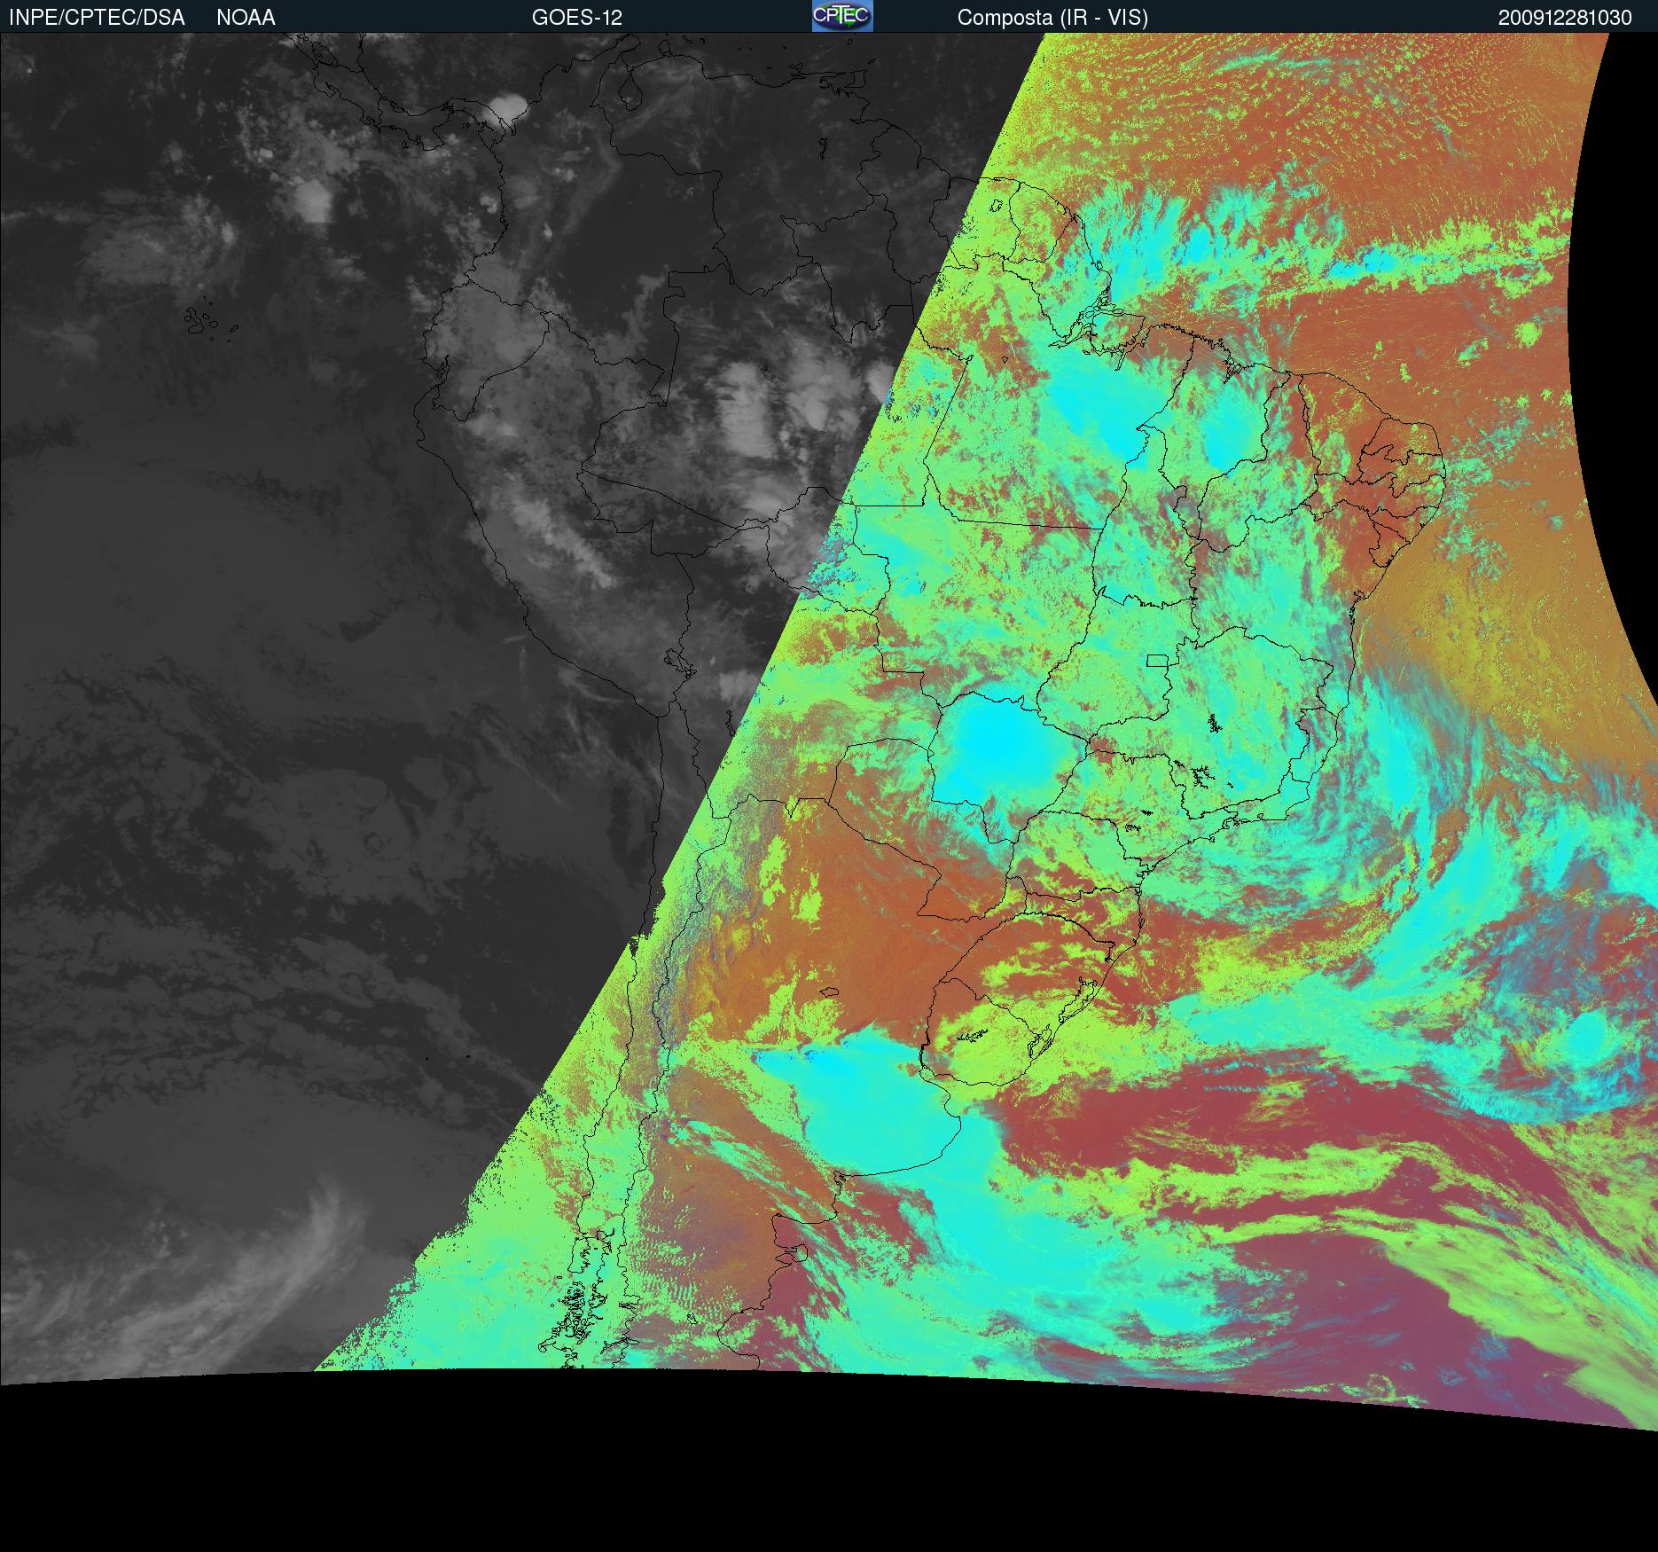Click the CPTEC logo in the header
This screenshot has height=1552, width=1658.
click(841, 16)
